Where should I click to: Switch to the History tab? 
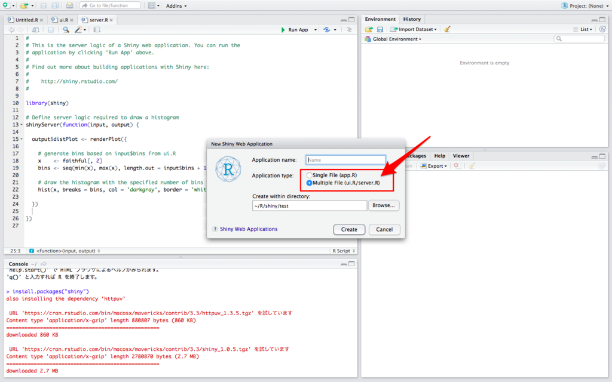coord(412,19)
